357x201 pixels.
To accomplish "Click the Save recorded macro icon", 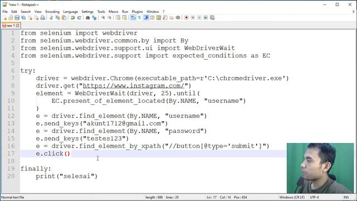I will point(212,18).
